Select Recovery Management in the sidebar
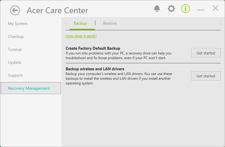The height and width of the screenshot is (147, 225). (x=29, y=88)
